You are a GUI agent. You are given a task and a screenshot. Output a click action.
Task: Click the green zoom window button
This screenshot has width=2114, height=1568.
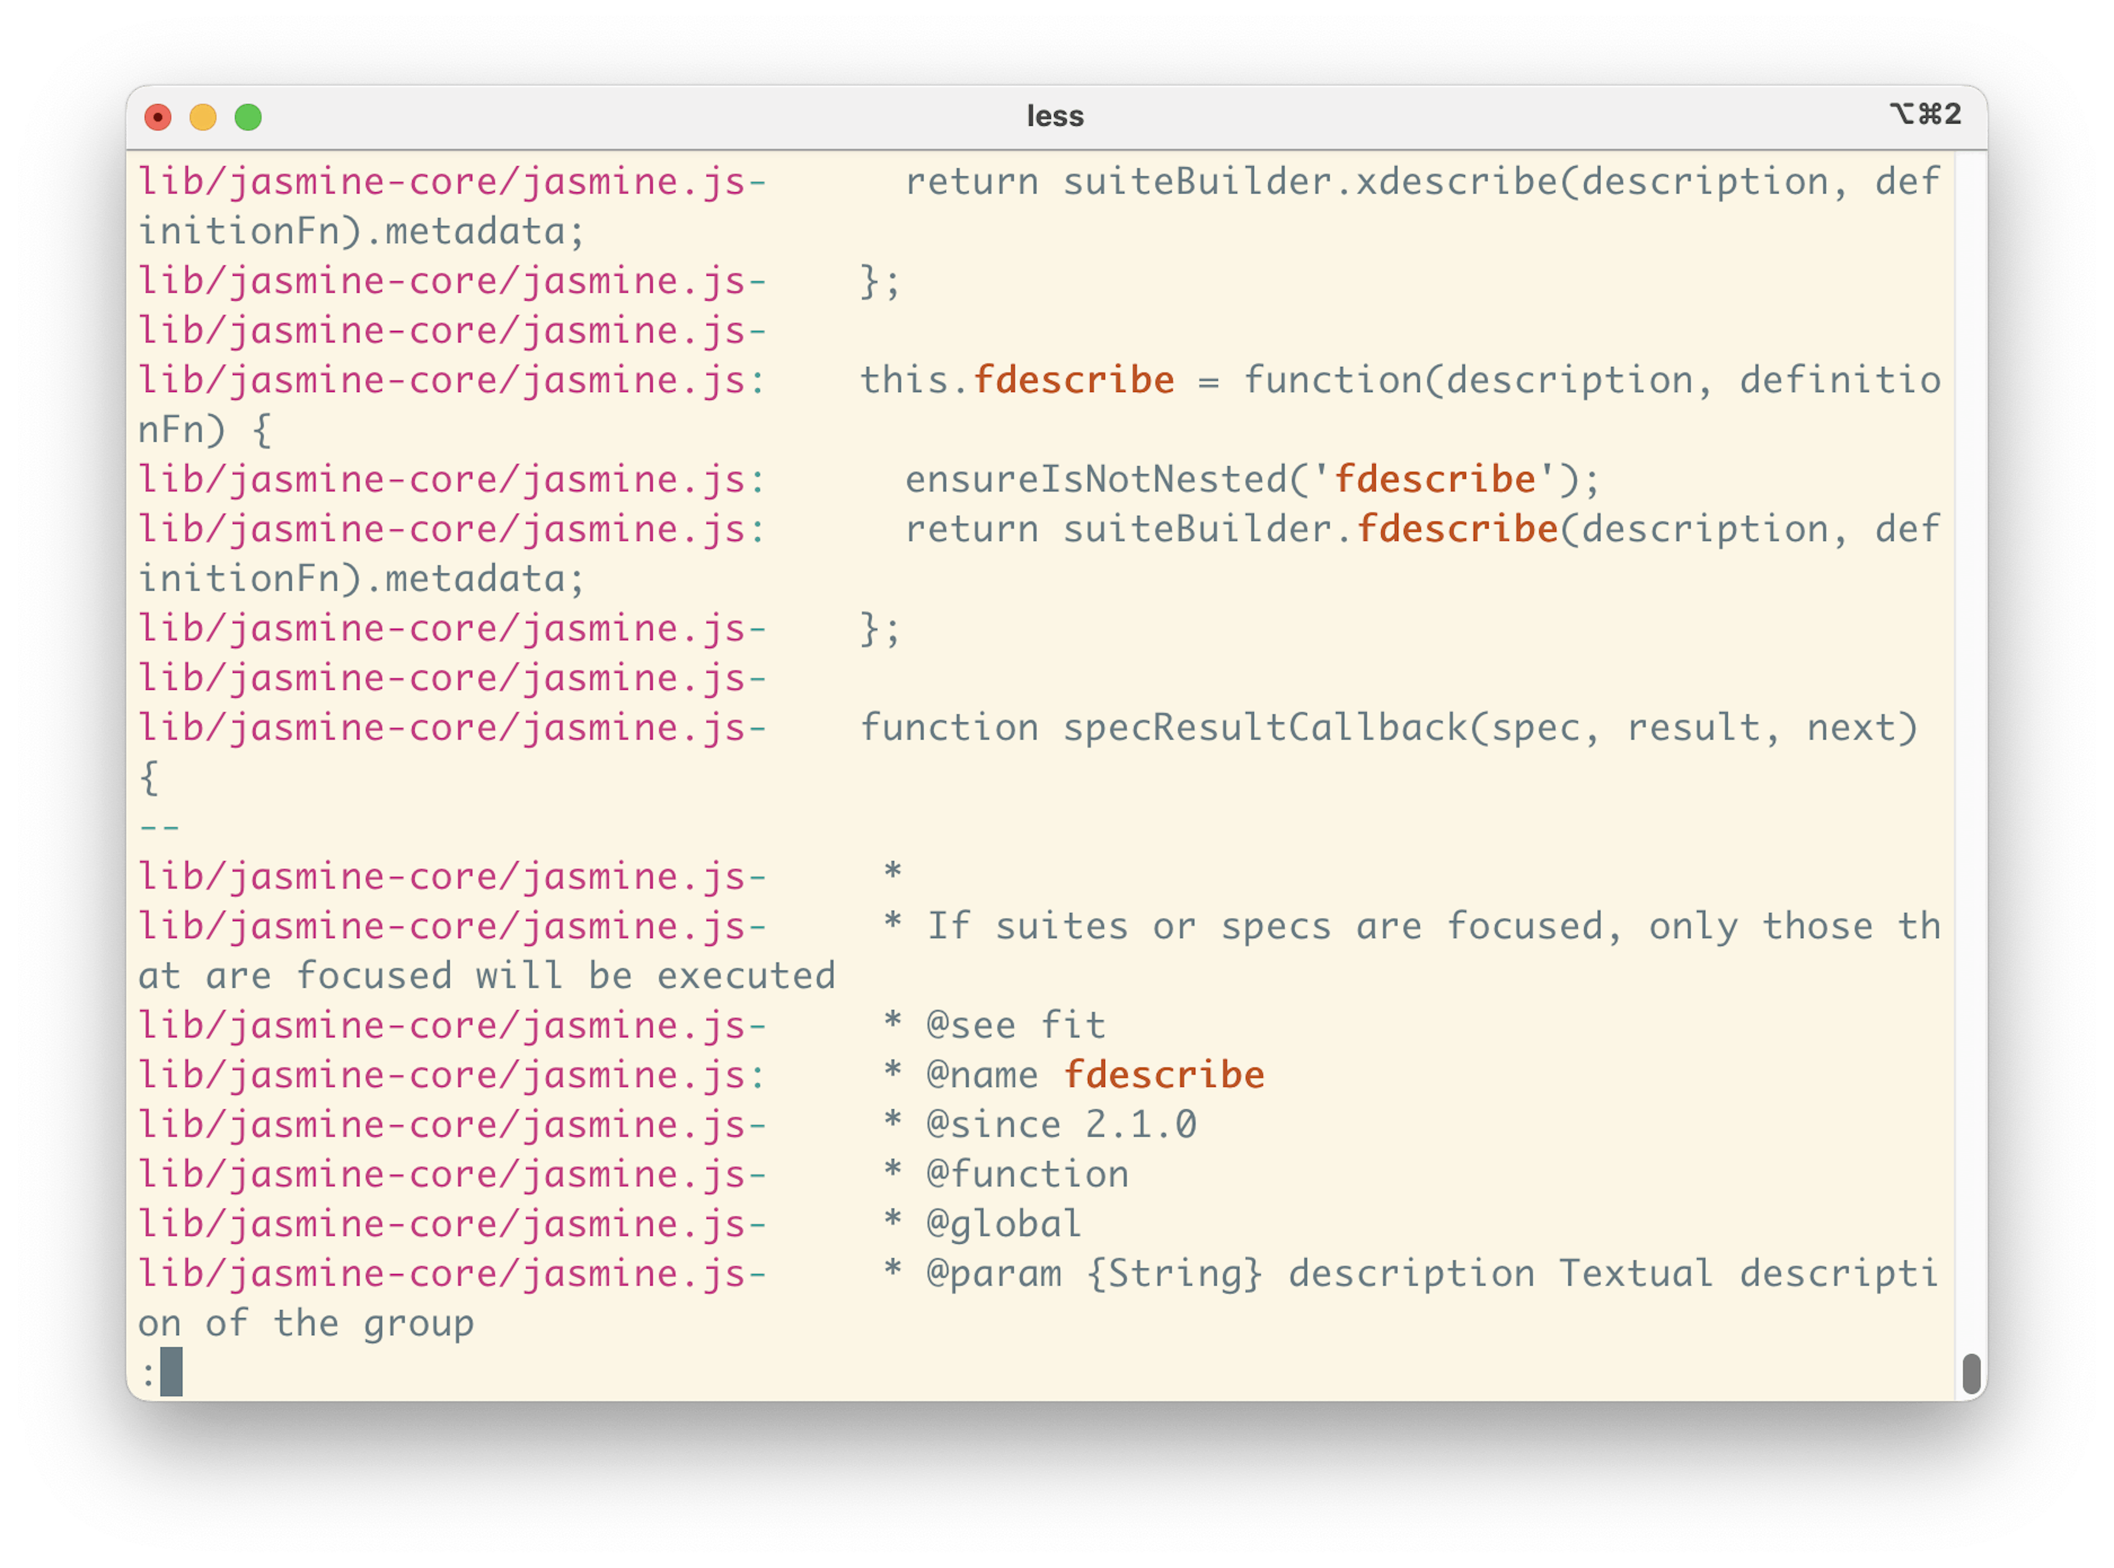249,117
